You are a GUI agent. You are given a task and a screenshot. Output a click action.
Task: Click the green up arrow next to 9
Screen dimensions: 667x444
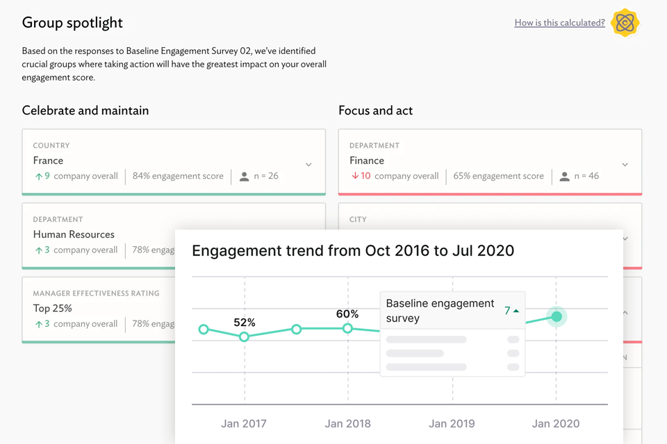pos(39,176)
